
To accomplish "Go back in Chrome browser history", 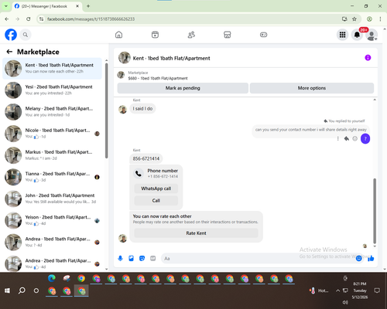I will click(7, 19).
